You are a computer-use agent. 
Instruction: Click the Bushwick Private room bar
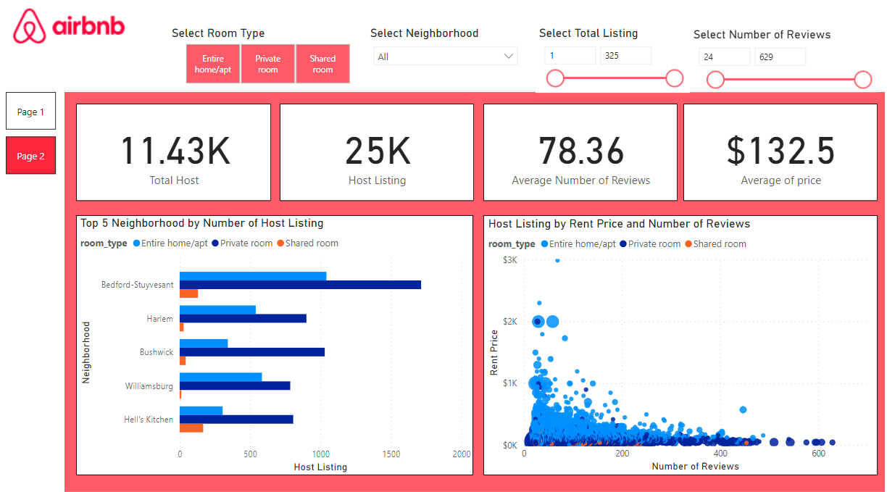click(251, 352)
